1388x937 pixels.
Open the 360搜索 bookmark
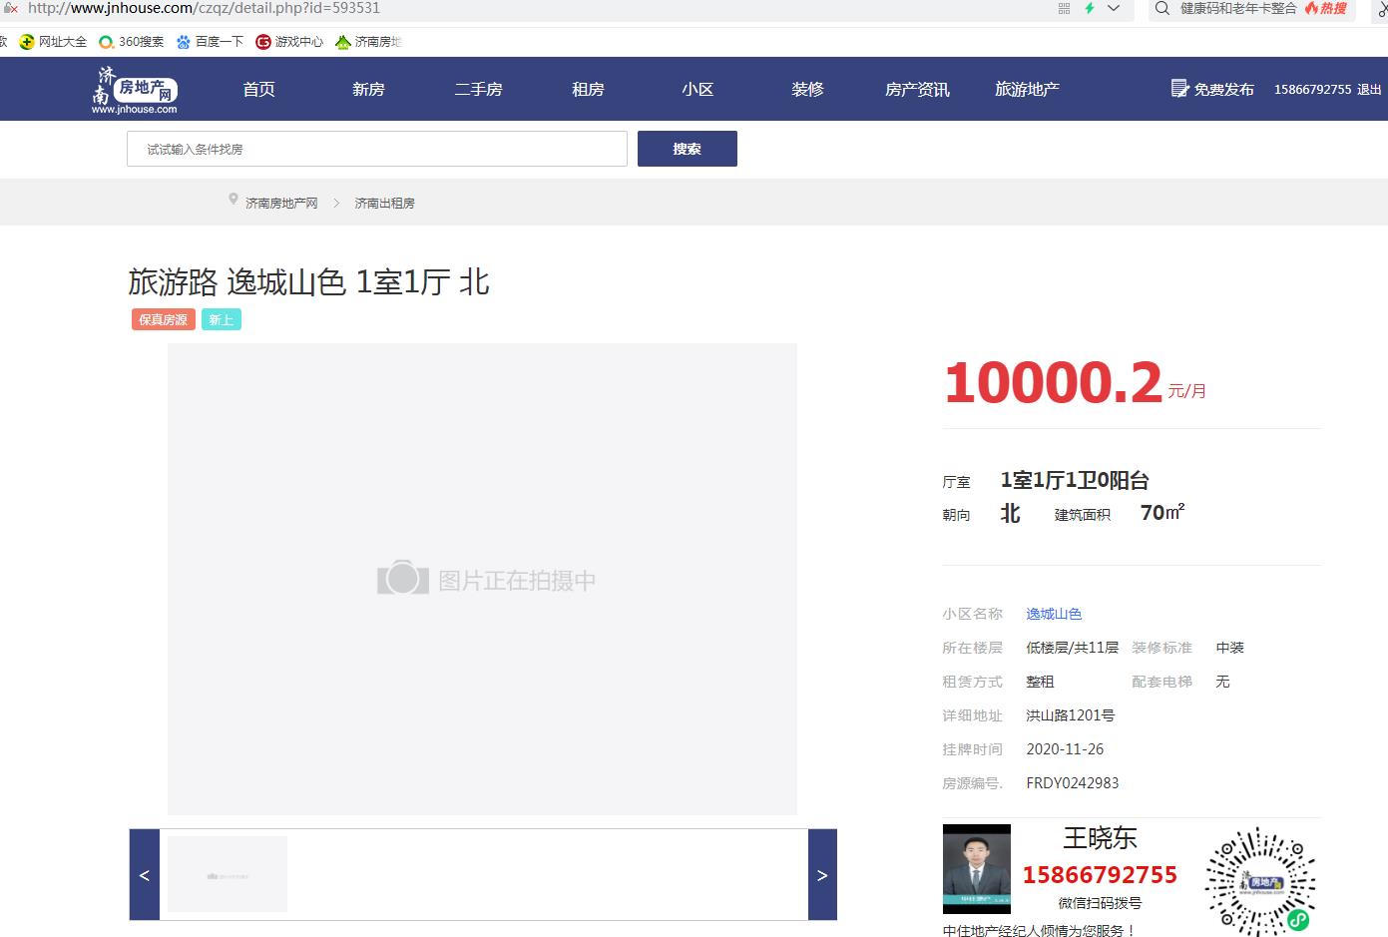[x=131, y=42]
